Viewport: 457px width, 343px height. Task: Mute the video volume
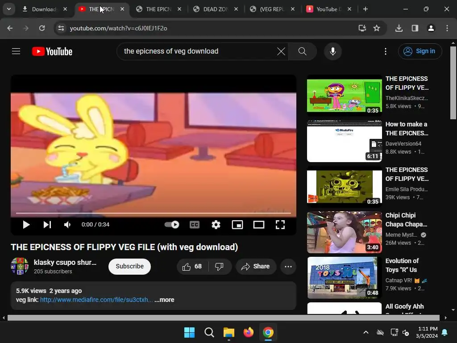click(67, 225)
